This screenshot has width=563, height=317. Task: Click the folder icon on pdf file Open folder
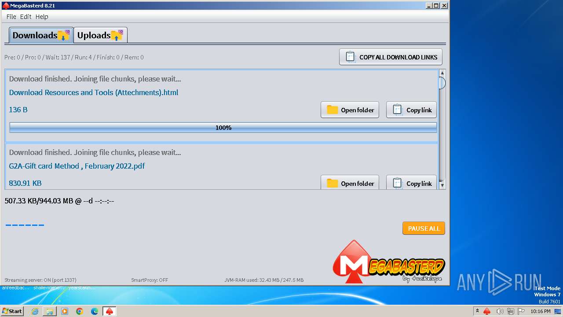333,183
